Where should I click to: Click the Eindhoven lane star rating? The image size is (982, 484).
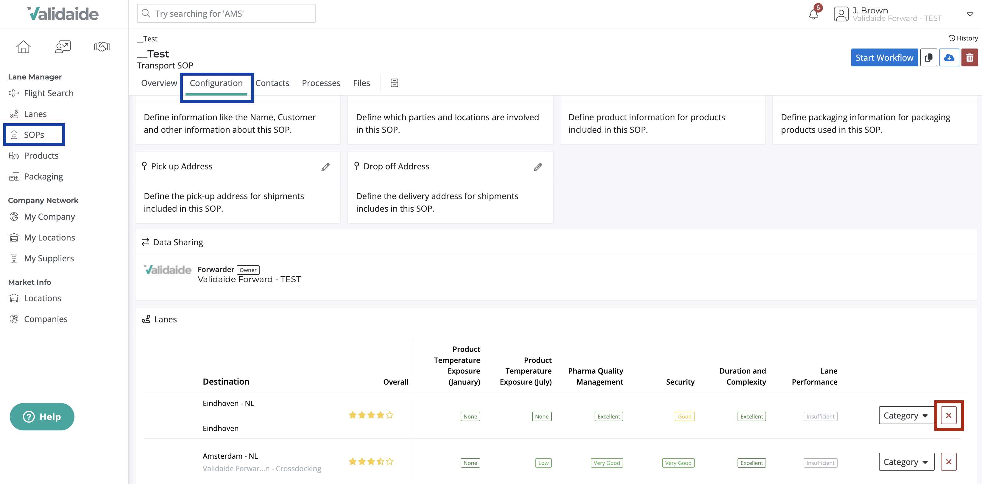pyautogui.click(x=371, y=415)
